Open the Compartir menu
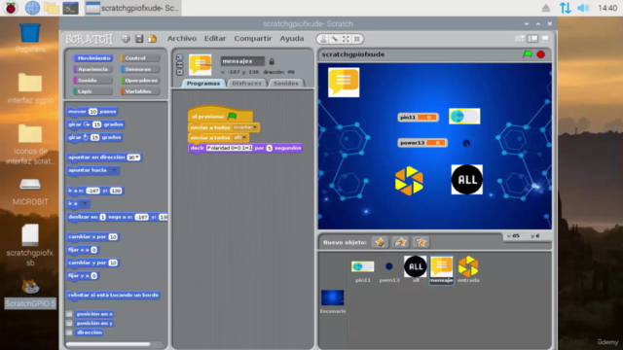The width and height of the screenshot is (623, 350). coord(253,39)
